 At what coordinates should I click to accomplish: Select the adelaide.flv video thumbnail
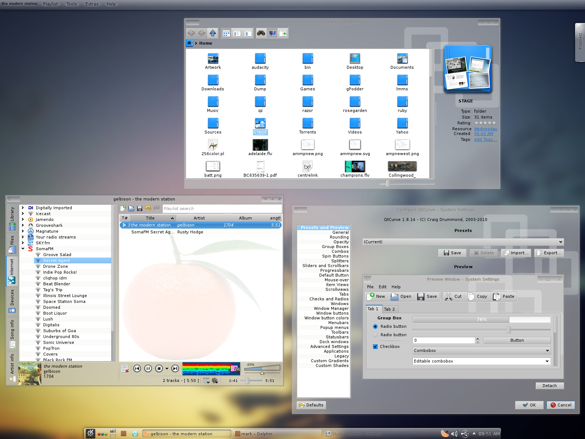[x=260, y=145]
